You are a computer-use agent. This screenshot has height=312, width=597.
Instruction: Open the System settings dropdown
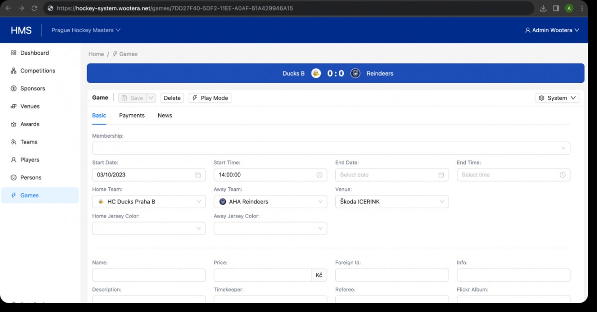[x=557, y=98]
